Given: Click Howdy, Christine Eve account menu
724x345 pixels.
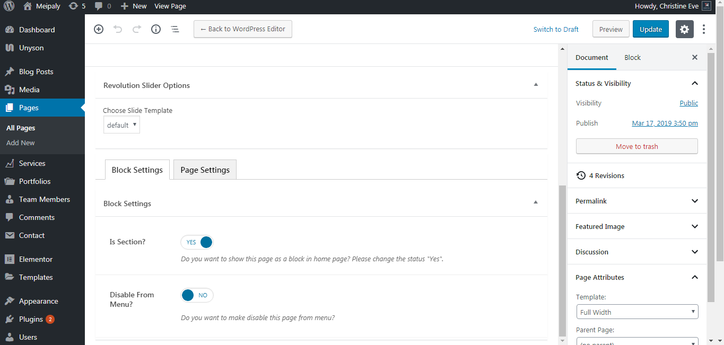Looking at the screenshot, I should point(673,6).
